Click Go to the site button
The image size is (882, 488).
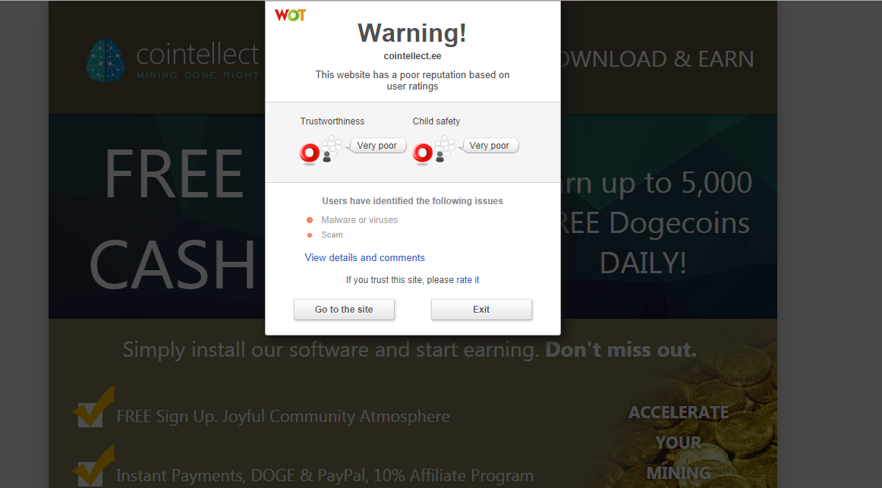tap(344, 309)
